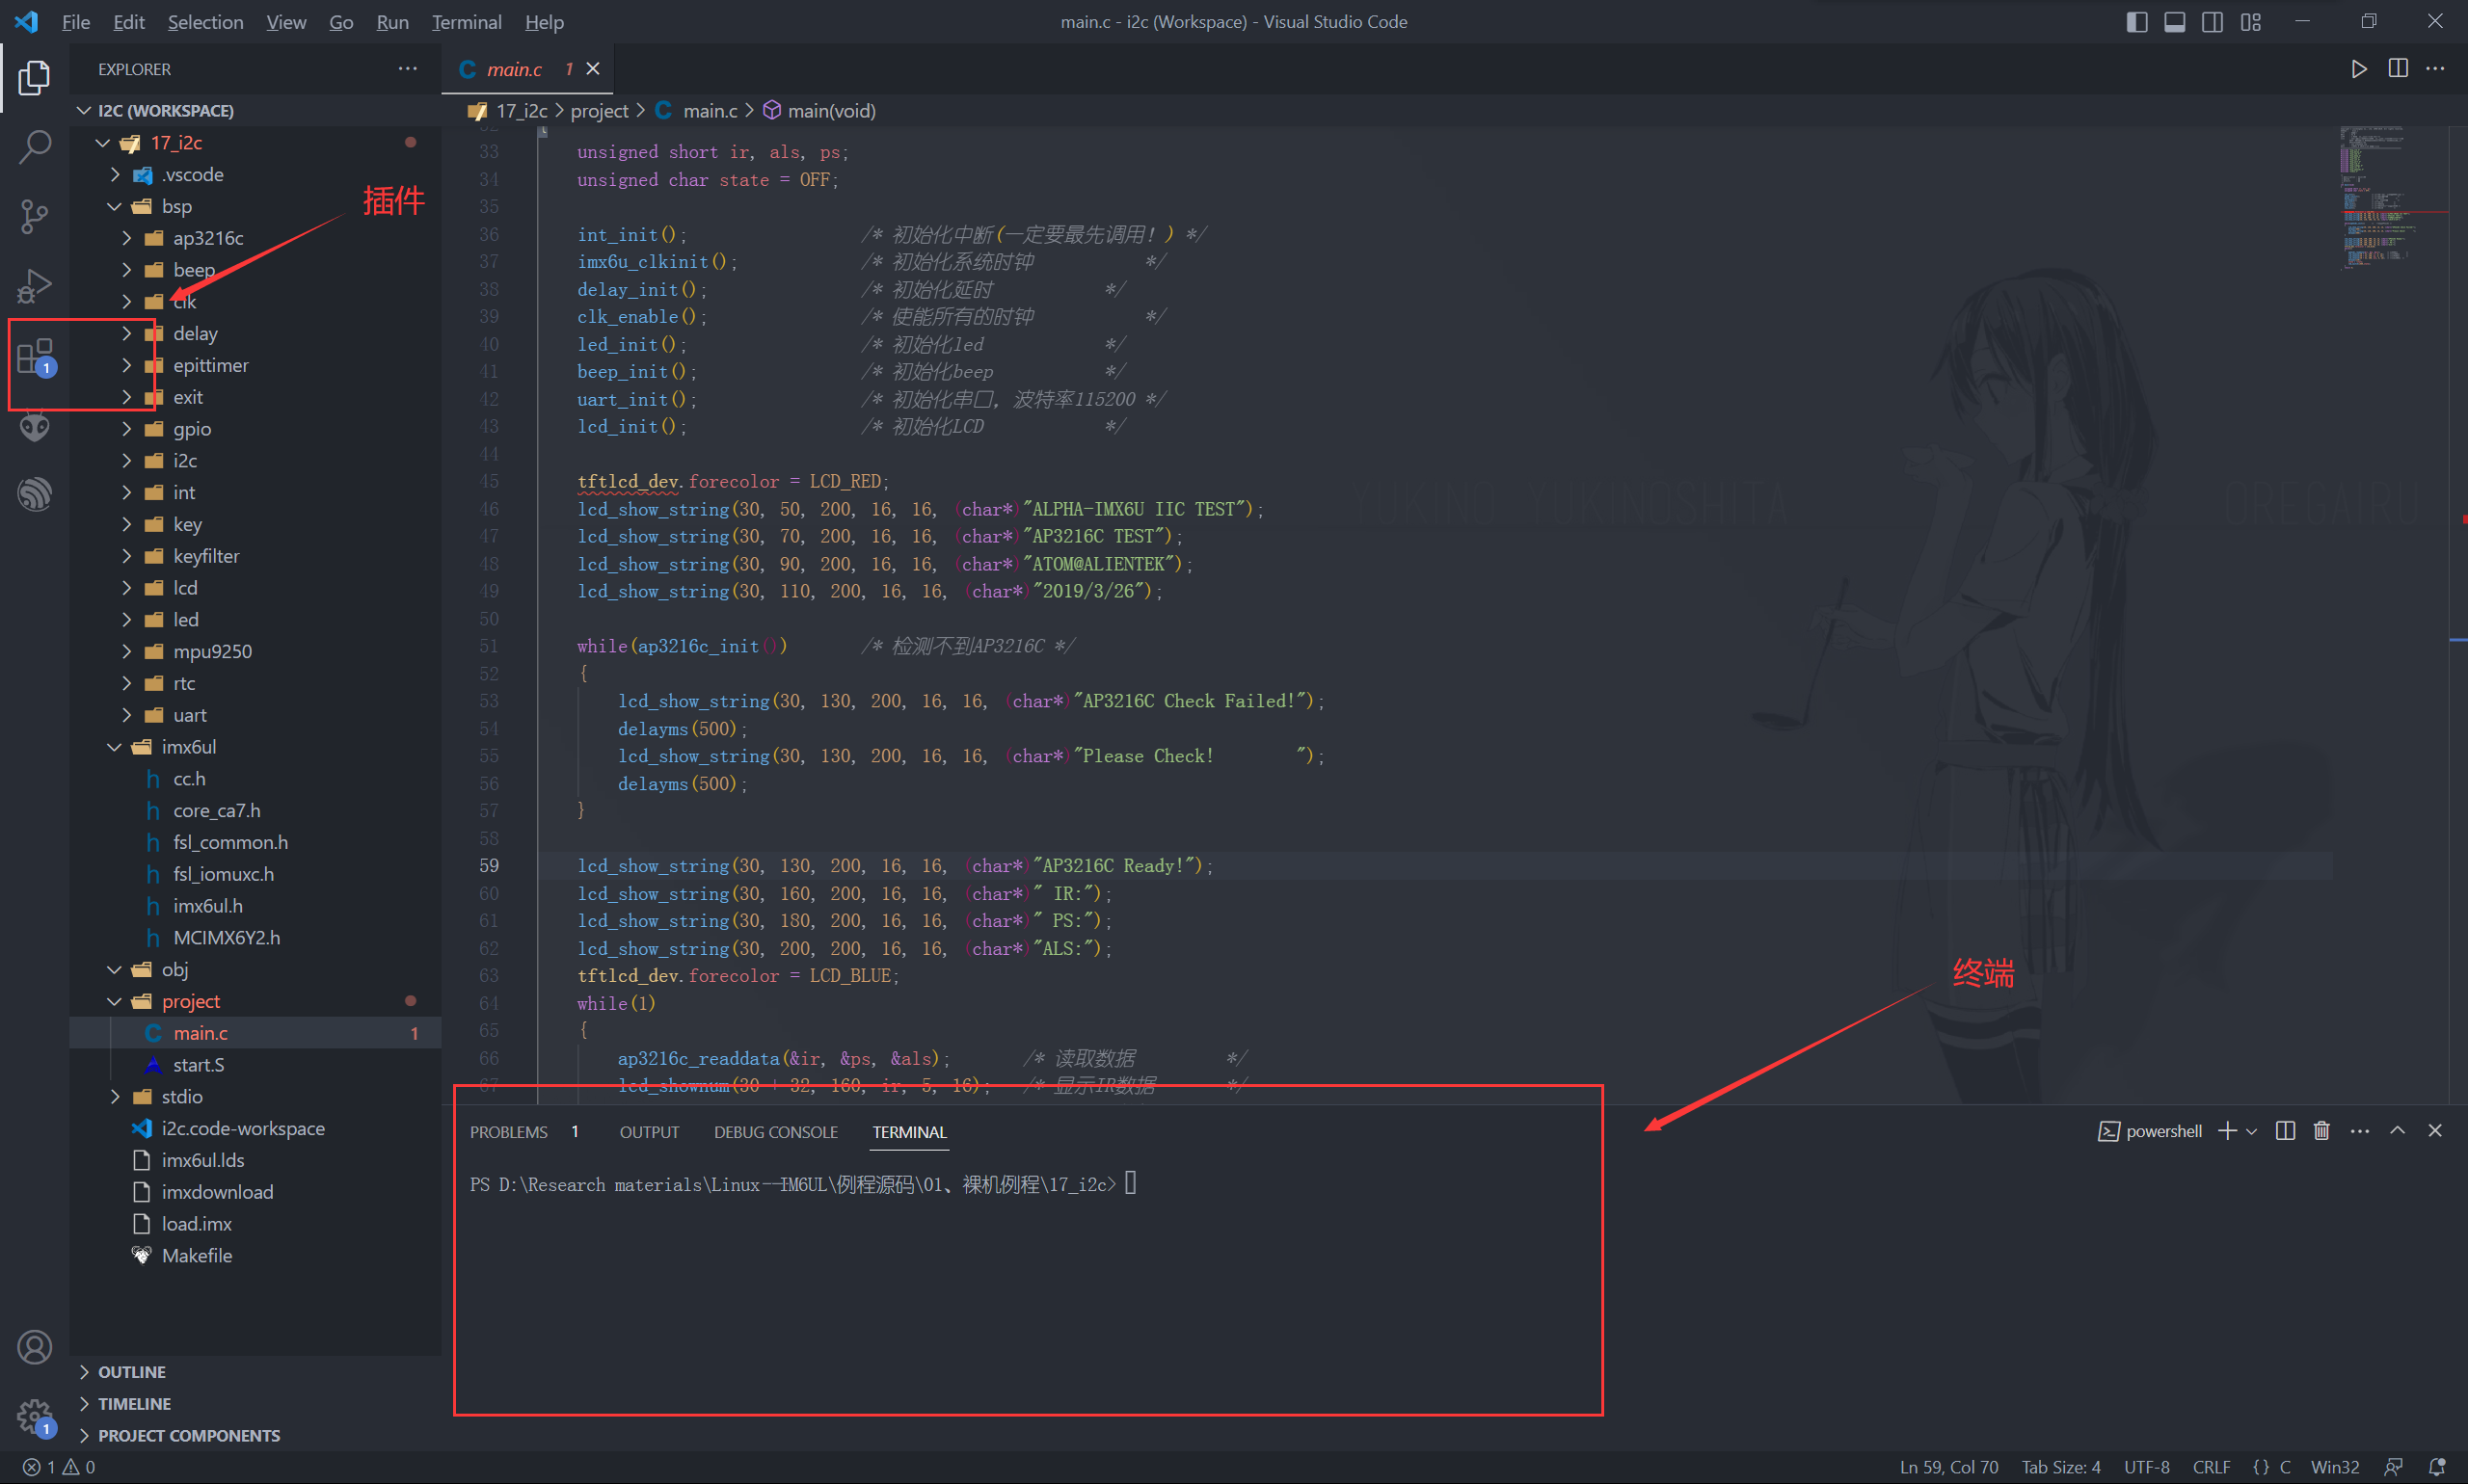The width and height of the screenshot is (2468, 1484).
Task: Toggle Panel visibility layout button
Action: (2174, 22)
